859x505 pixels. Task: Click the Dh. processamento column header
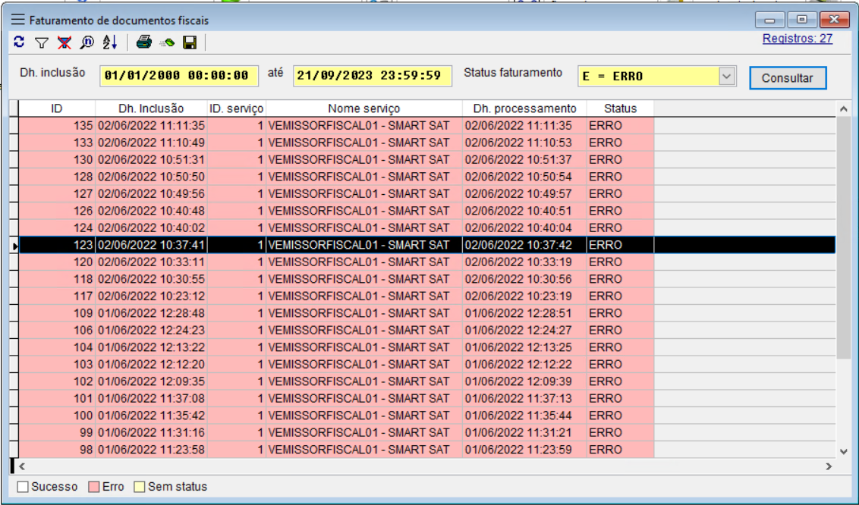[x=524, y=108]
